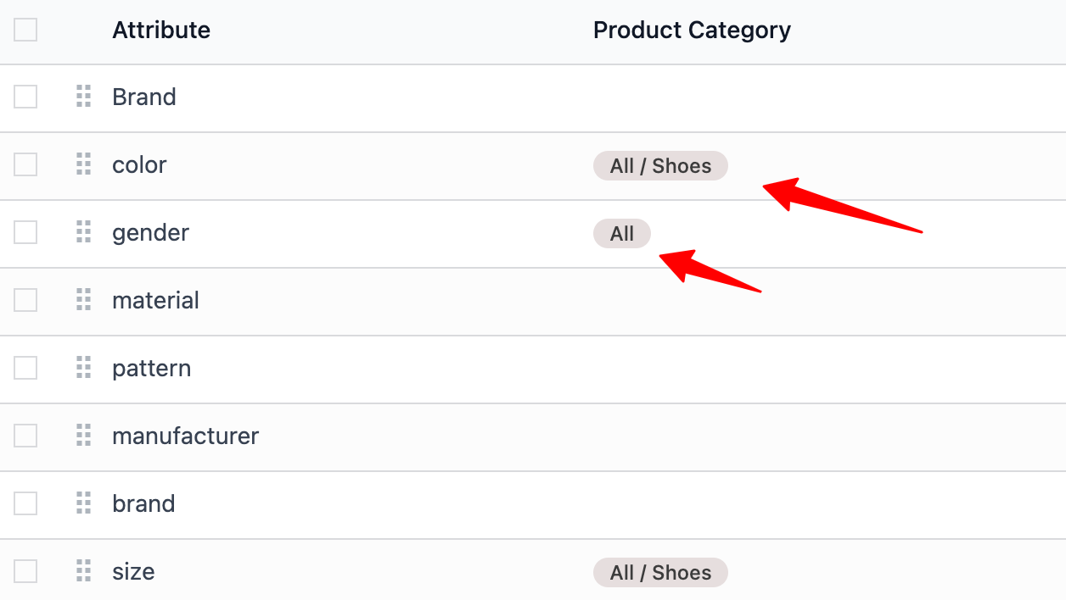1066x600 pixels.
Task: Click the drag handle beside lowercase brand
Action: [83, 503]
